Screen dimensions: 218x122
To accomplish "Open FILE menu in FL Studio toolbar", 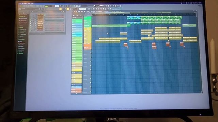I will (24, 6).
